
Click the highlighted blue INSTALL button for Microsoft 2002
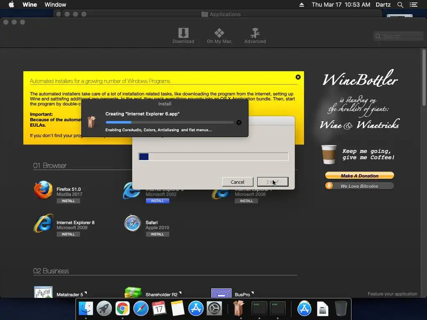coord(157,201)
